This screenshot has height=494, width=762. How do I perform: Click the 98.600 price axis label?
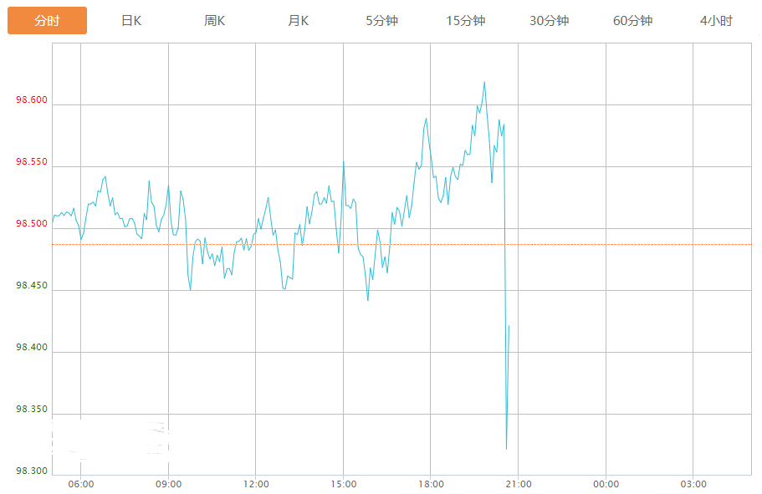32,101
